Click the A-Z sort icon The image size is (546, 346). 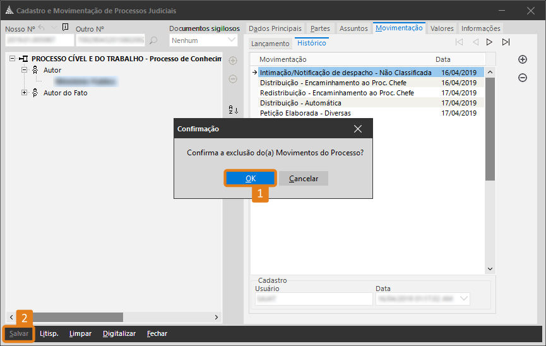tap(233, 110)
